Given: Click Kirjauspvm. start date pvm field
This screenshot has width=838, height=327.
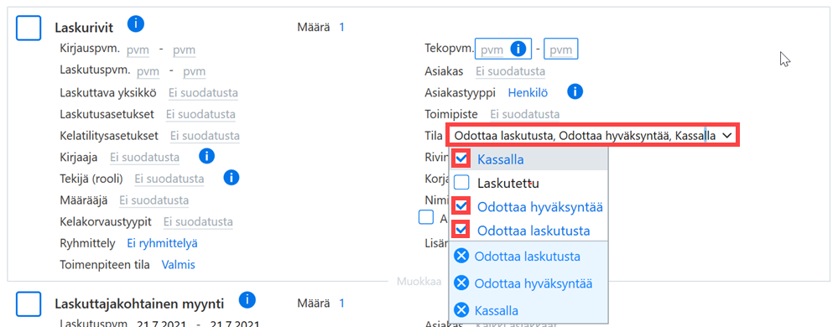Looking at the screenshot, I should click(138, 50).
